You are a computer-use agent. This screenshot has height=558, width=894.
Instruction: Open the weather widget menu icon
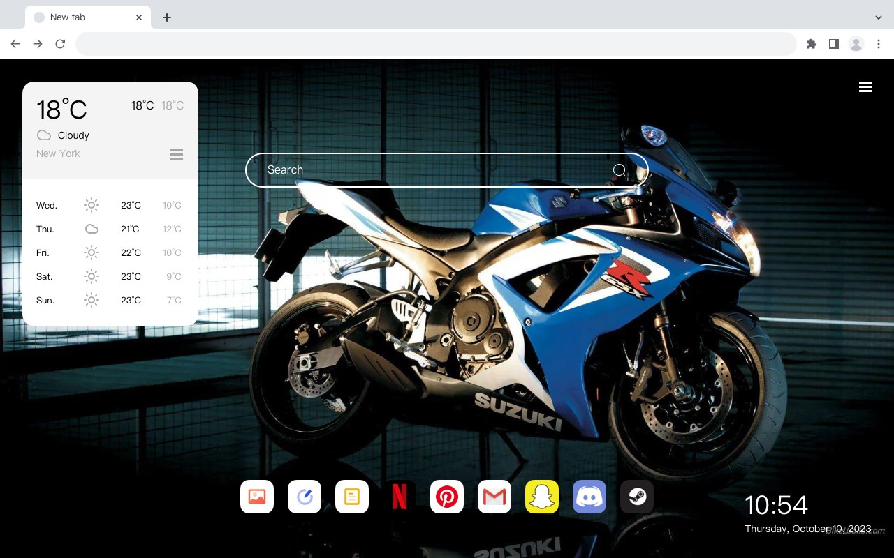tap(177, 154)
